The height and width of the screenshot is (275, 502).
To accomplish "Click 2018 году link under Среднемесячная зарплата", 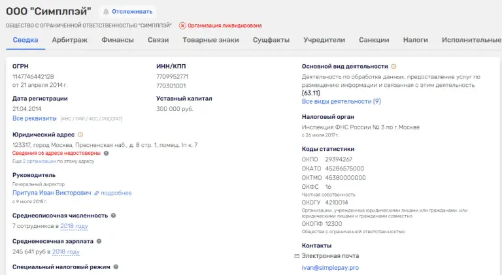I will coord(65,251).
